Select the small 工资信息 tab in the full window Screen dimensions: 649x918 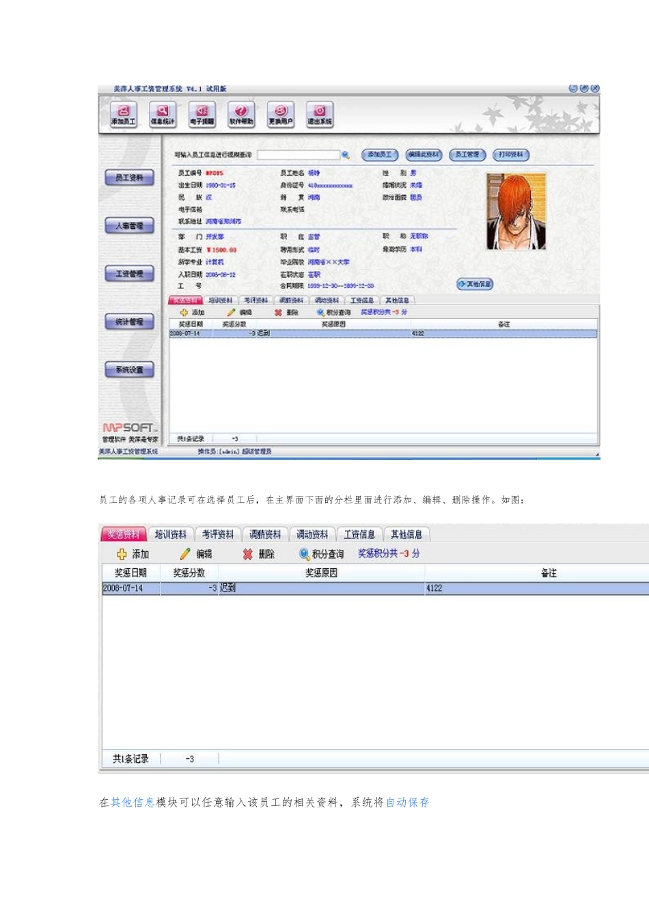(362, 301)
